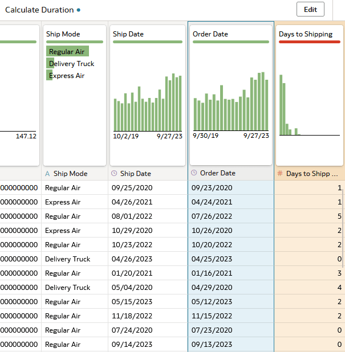Viewport: 345px width, 352px height.
Task: Click the clock icon beside Ship Date header
Action: click(114, 174)
